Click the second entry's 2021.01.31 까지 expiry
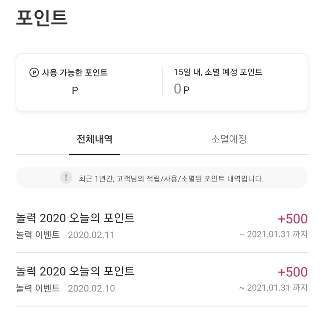The width and height of the screenshot is (323, 311). tap(273, 288)
